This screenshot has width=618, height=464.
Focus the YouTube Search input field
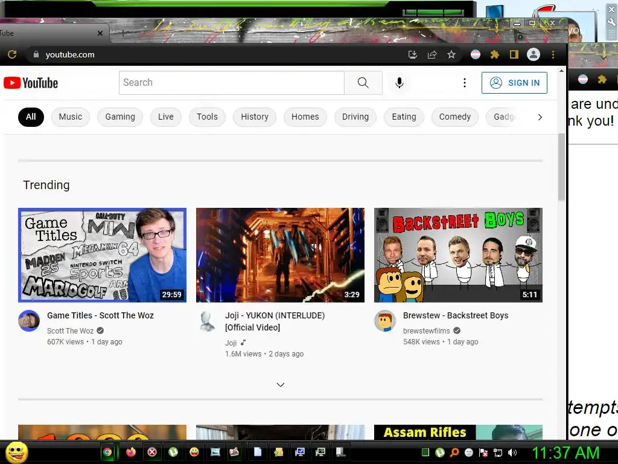point(232,83)
